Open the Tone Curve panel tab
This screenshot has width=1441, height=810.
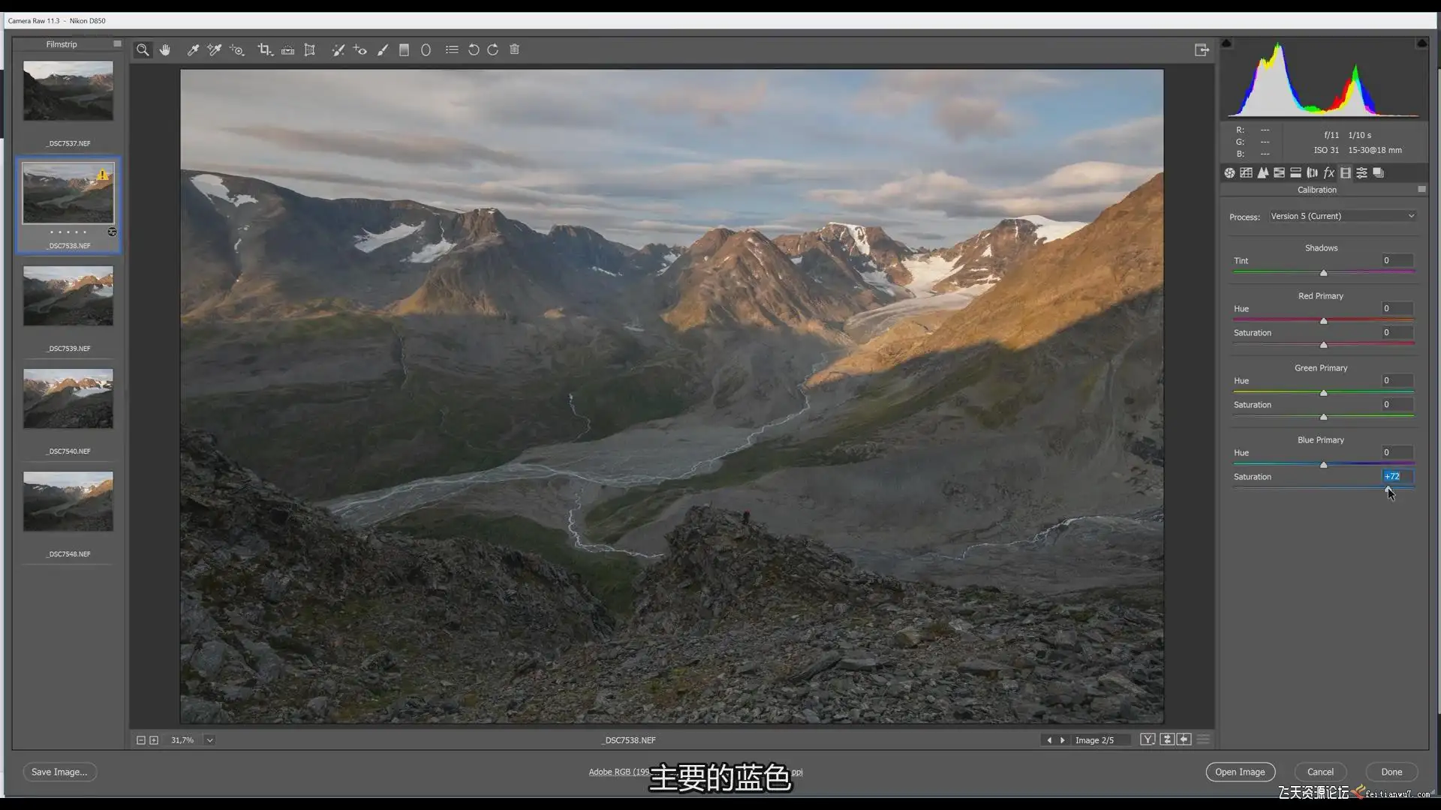1246,172
